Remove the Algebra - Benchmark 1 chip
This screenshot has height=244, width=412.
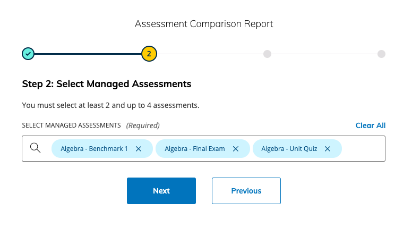click(139, 149)
